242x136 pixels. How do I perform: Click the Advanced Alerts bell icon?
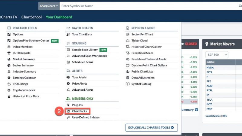(x=68, y=89)
